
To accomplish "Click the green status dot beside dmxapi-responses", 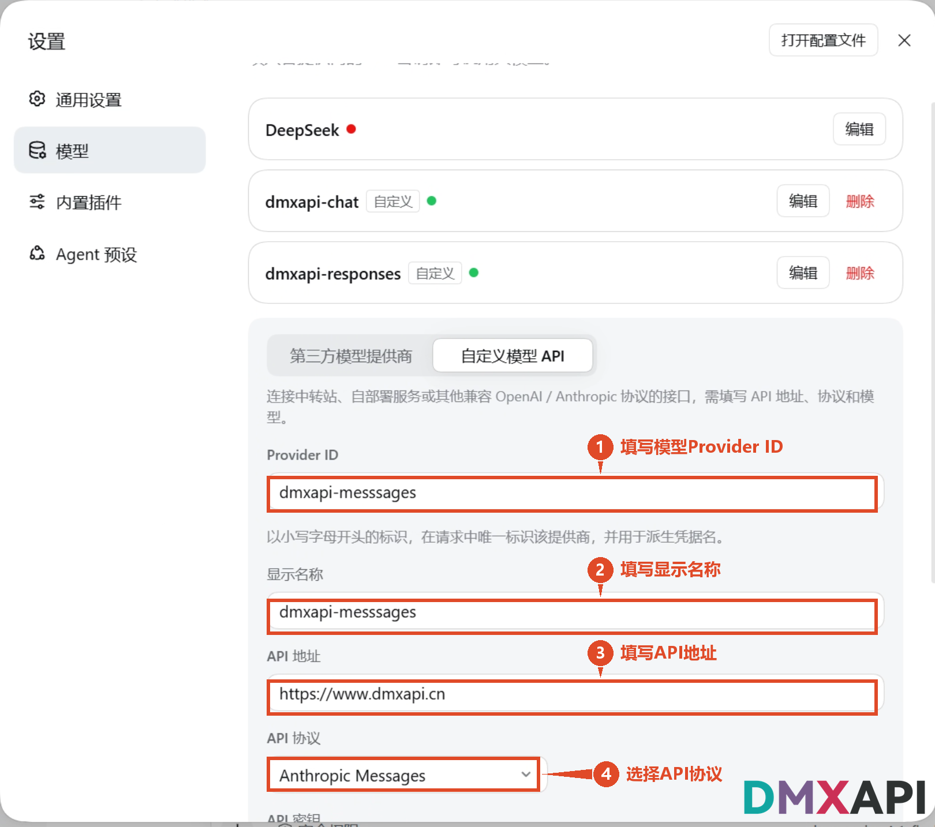I will point(474,272).
